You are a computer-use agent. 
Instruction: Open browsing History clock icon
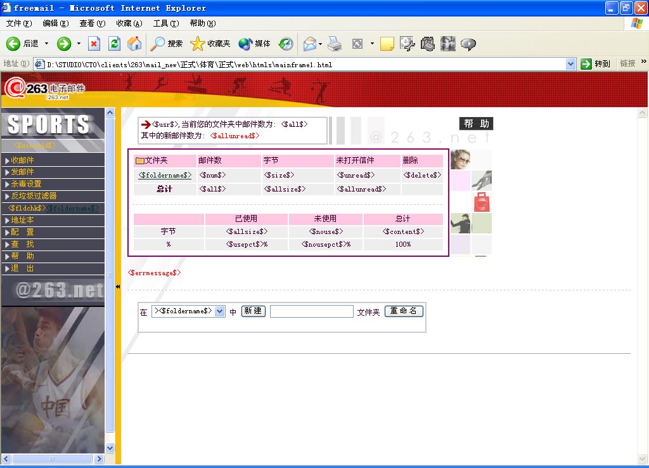tap(286, 44)
